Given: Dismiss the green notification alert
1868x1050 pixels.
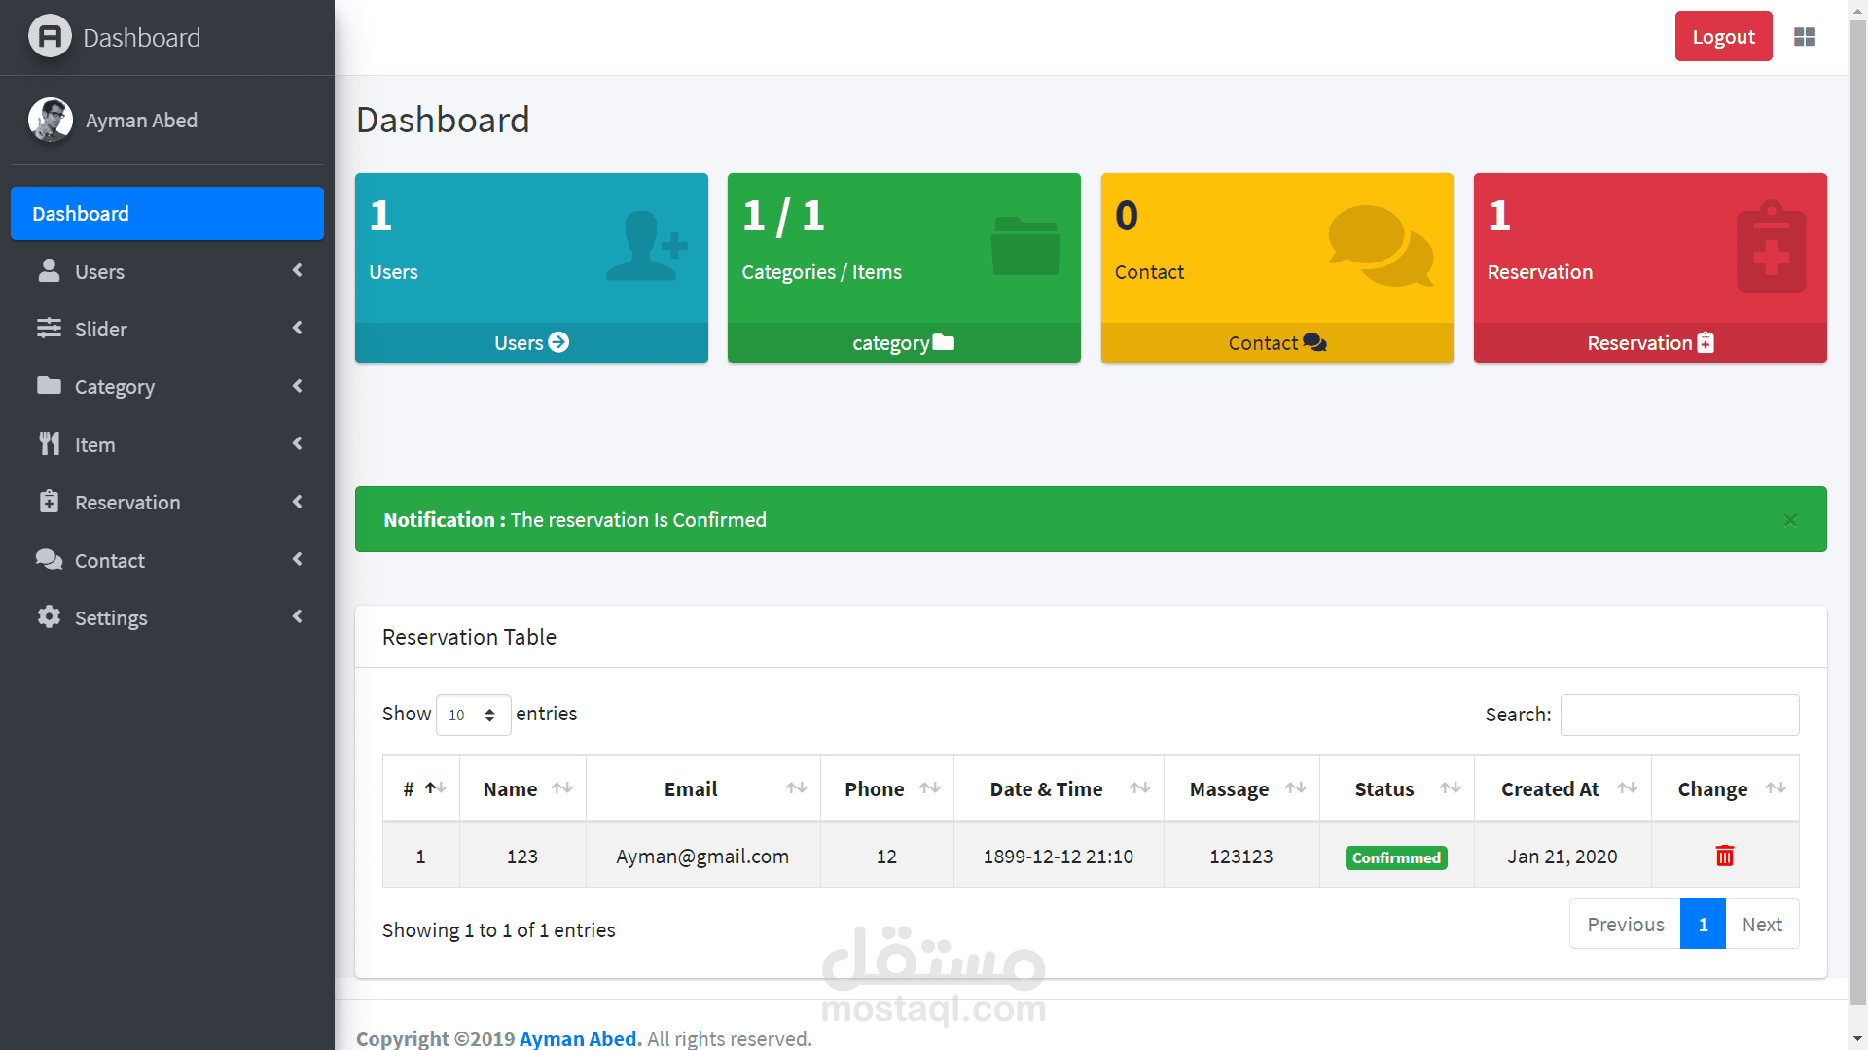Looking at the screenshot, I should pyautogui.click(x=1790, y=520).
